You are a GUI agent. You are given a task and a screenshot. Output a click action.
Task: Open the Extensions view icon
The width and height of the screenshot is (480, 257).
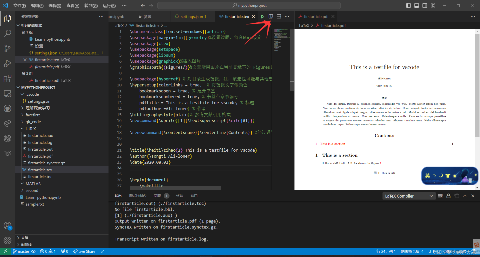[7, 78]
